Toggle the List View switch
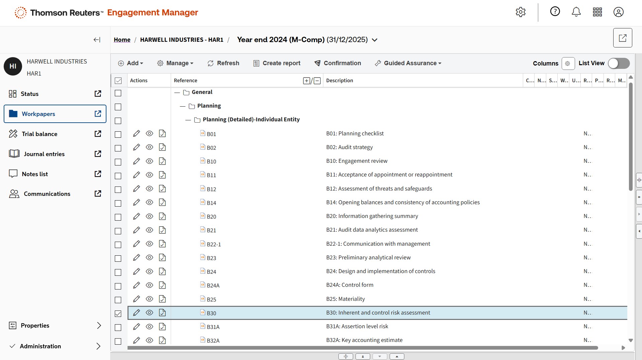Image resolution: width=642 pixels, height=360 pixels. pyautogui.click(x=619, y=63)
